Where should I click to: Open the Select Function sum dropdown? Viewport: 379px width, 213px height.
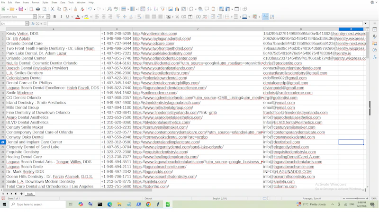pyautogui.click(x=41, y=24)
